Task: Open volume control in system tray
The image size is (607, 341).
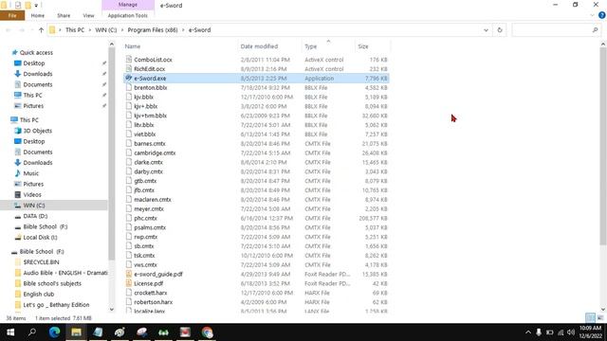Action: click(x=571, y=332)
